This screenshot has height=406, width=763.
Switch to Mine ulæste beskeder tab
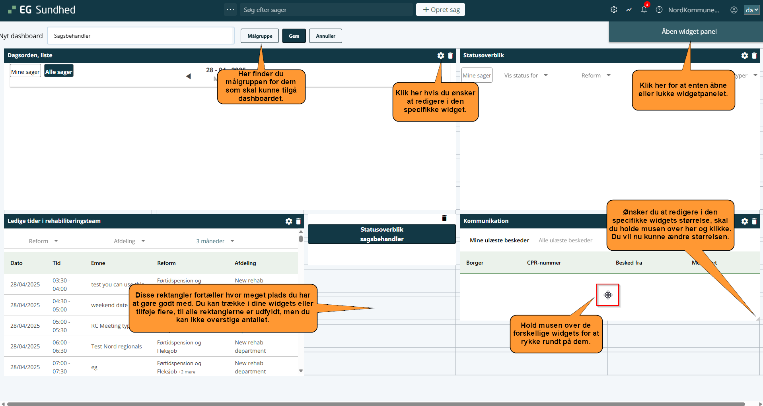click(x=499, y=240)
